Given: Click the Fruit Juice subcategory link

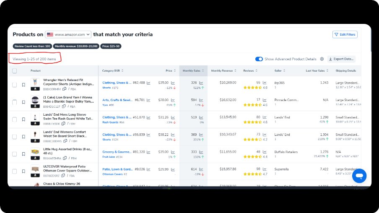Looking at the screenshot, I should (109, 157).
